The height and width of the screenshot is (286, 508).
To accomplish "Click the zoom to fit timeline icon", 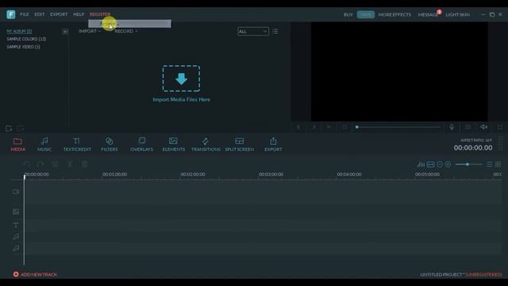I will [x=430, y=164].
